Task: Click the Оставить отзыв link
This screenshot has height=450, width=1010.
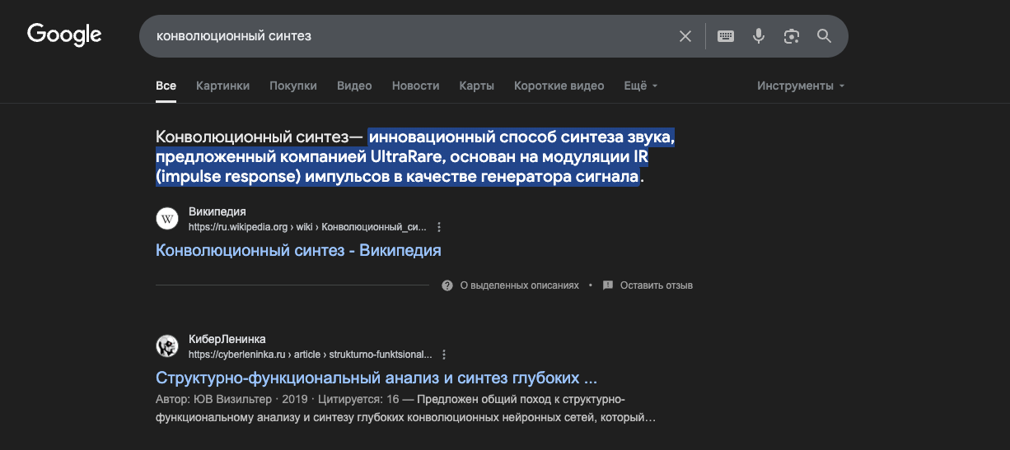Action: point(657,285)
